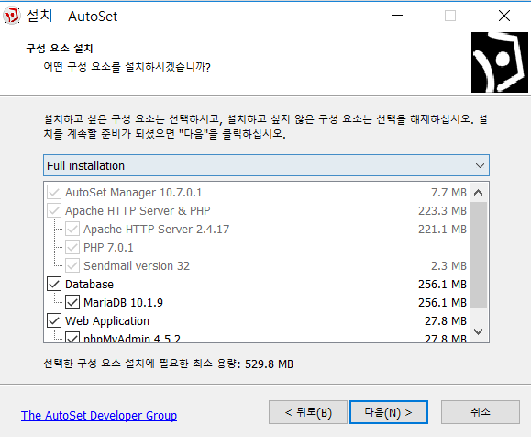531x437 pixels.
Task: Click the Apache HTTP Server & PHP label
Action: (x=138, y=211)
